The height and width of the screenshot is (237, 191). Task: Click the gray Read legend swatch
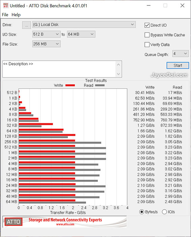(100, 85)
